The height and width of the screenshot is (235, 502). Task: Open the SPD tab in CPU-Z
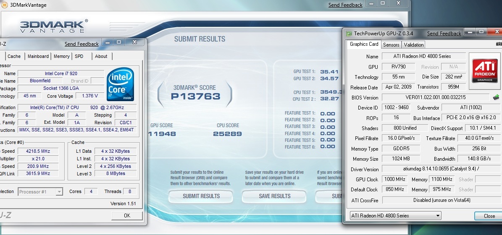79,56
